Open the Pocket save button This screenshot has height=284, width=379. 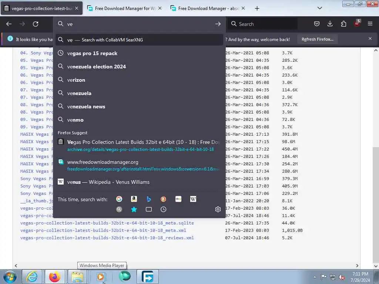tap(317, 24)
